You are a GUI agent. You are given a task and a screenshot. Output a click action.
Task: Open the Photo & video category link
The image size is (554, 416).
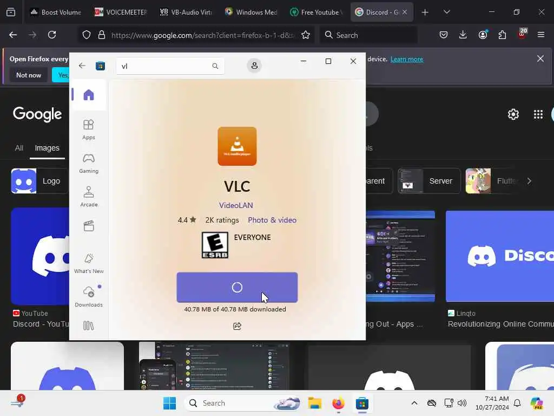click(x=272, y=220)
